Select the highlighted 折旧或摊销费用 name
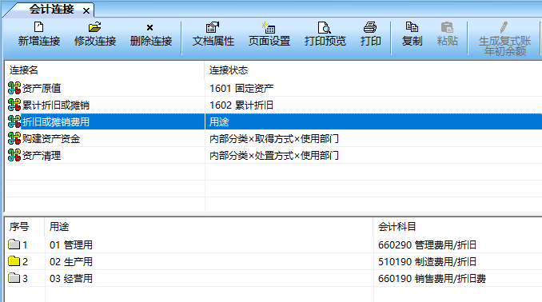This screenshot has width=542, height=302. [x=56, y=122]
